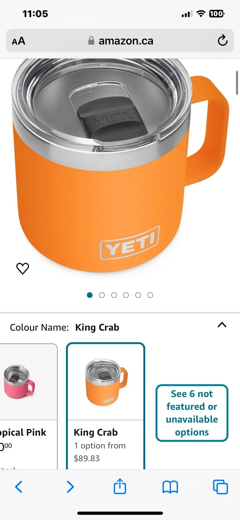Tap the heart wishlist icon

(23, 268)
